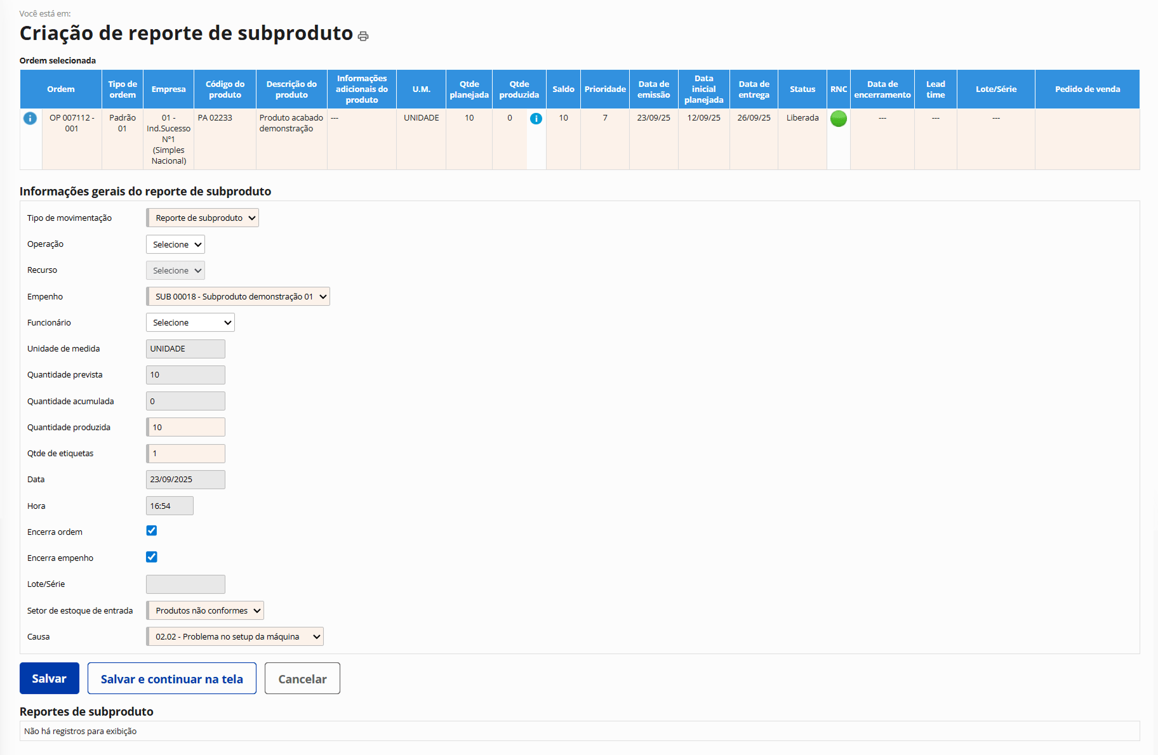This screenshot has width=1158, height=755.
Task: Open the Empenho dropdown list
Action: click(238, 297)
